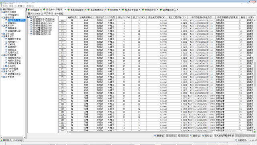Image resolution: width=257 pixels, height=145 pixels.
Task: Click the 打印 button
Action: click(207, 136)
